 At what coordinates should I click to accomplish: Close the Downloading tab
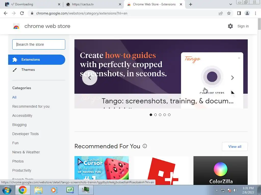coord(59,4)
